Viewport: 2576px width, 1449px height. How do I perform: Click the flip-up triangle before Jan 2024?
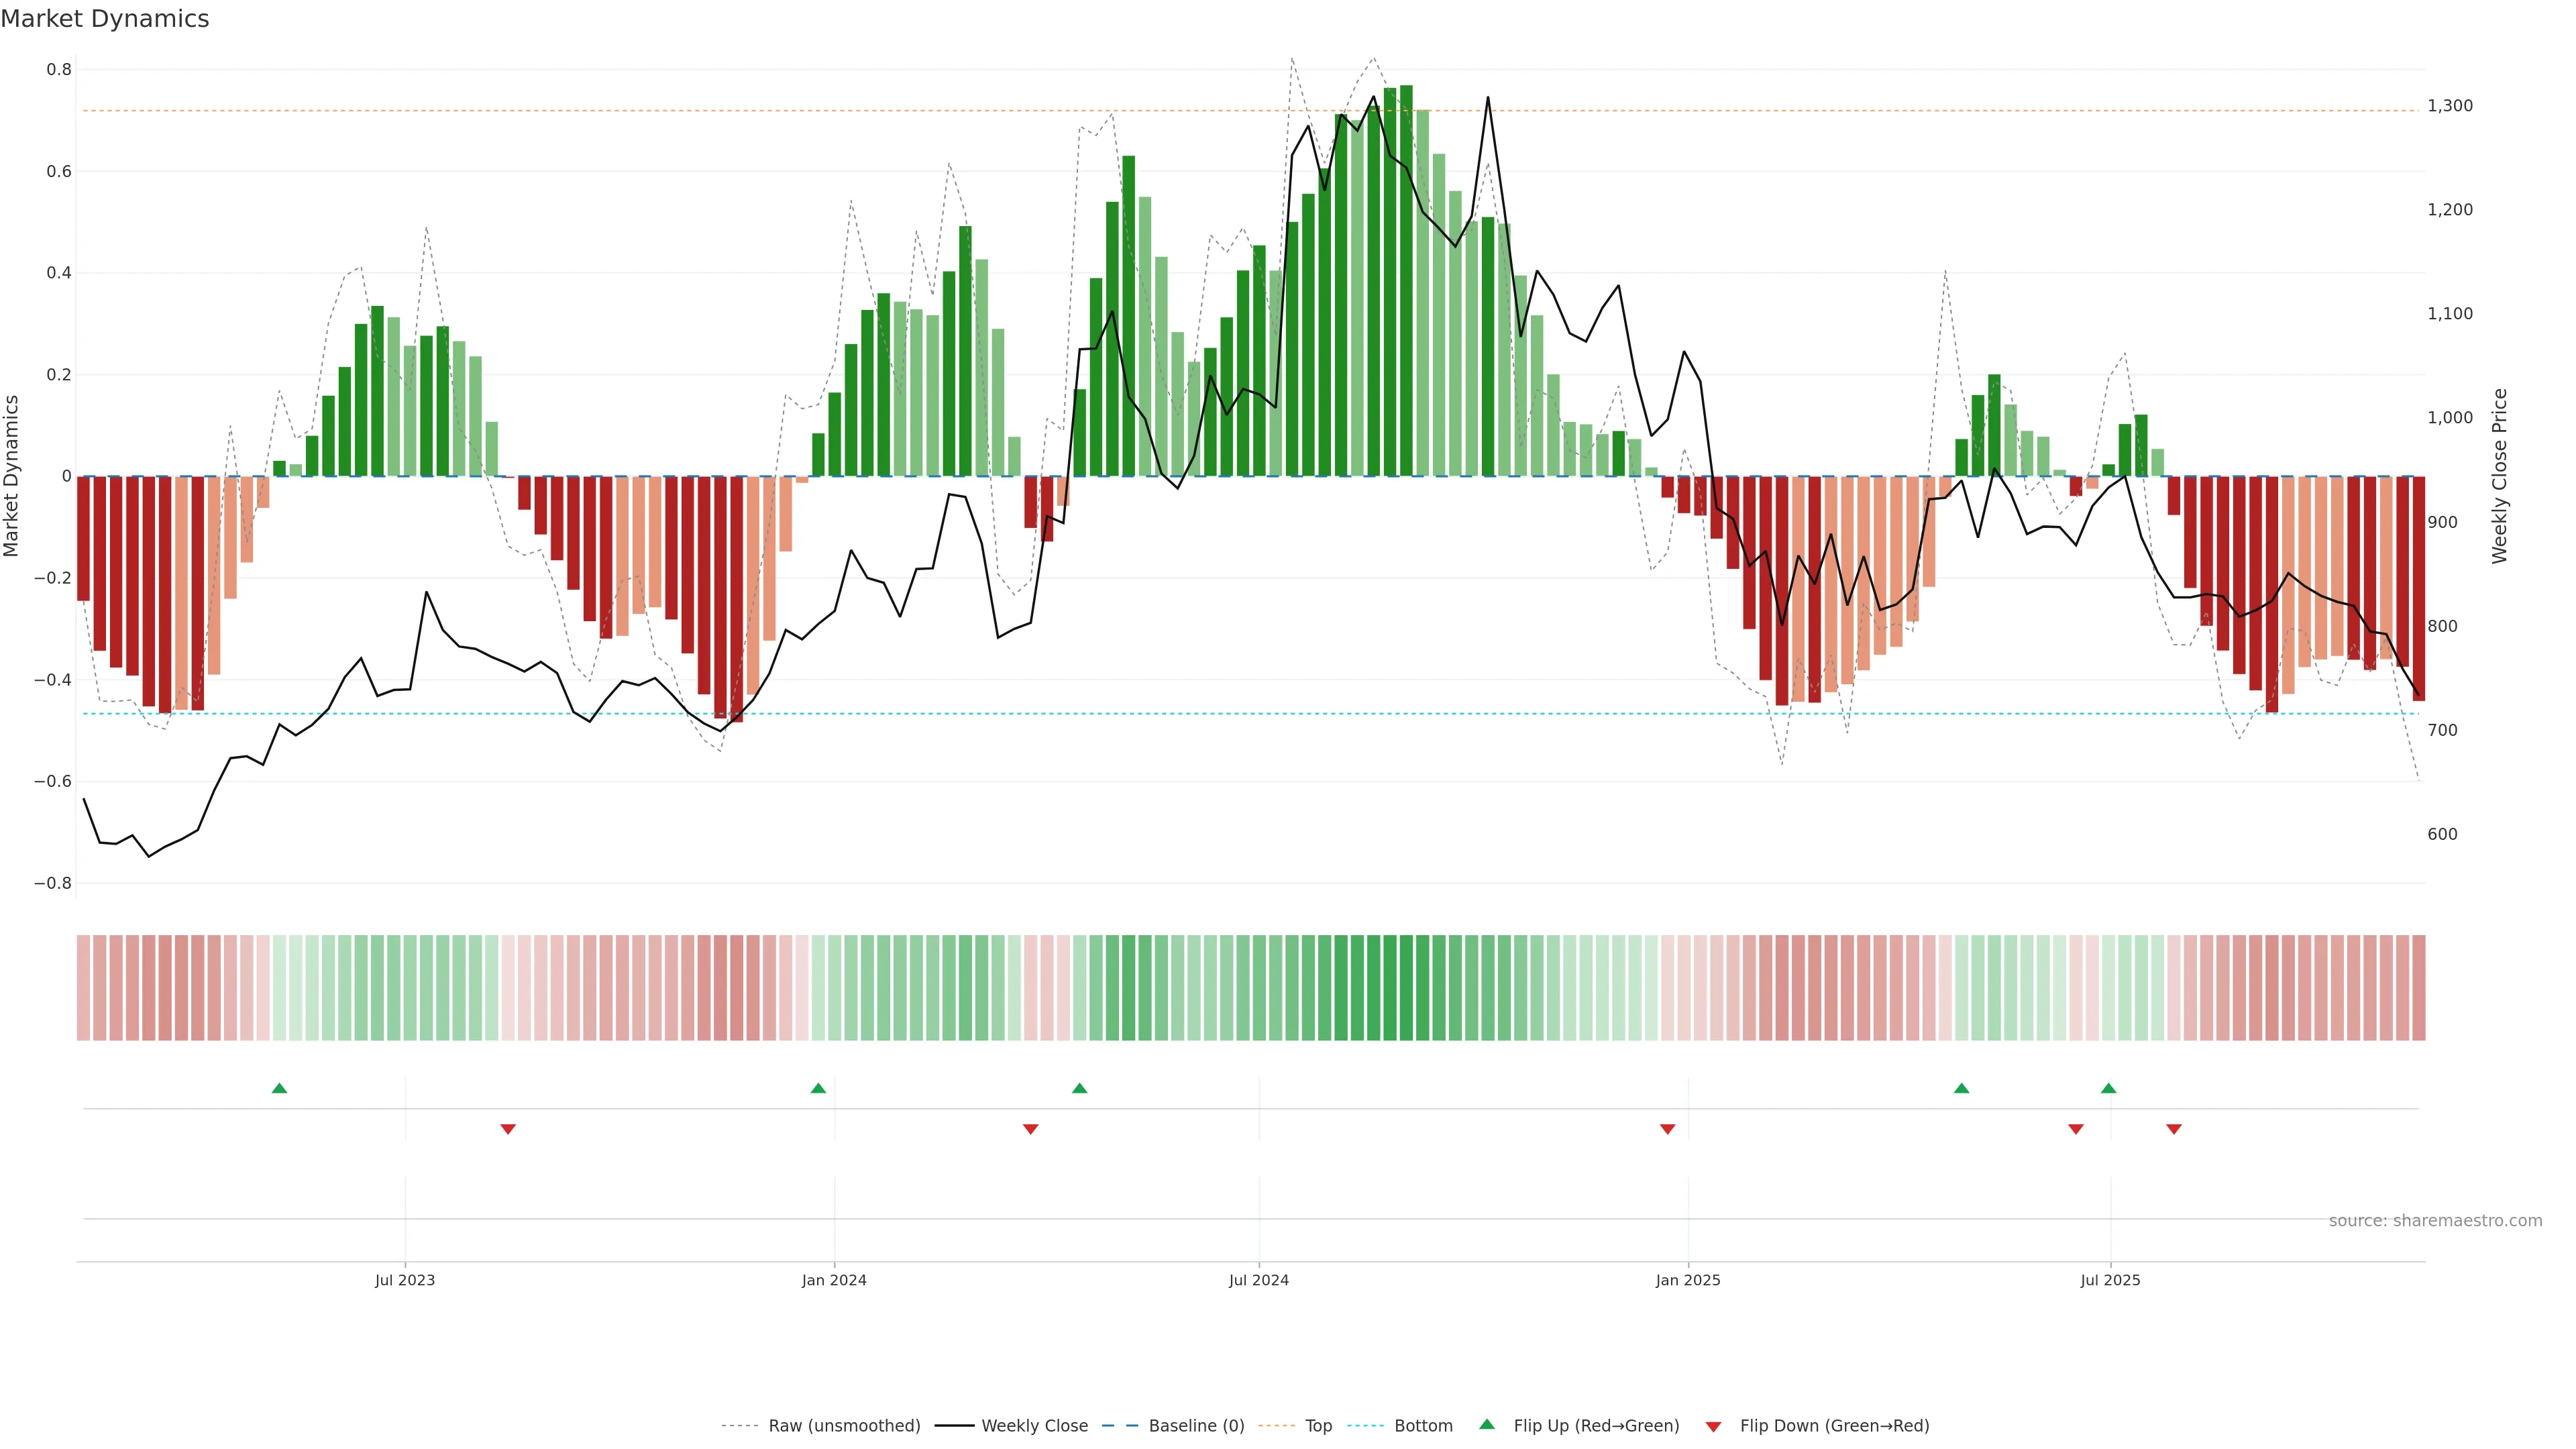[x=818, y=1088]
